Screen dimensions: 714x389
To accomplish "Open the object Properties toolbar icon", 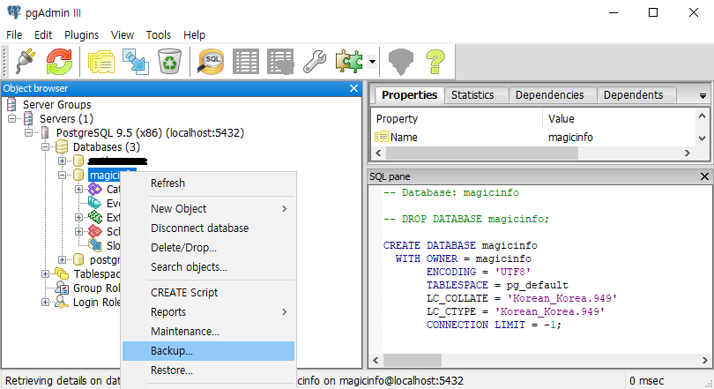I will click(101, 62).
